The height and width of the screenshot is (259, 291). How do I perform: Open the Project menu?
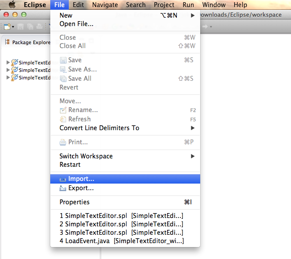[164, 5]
